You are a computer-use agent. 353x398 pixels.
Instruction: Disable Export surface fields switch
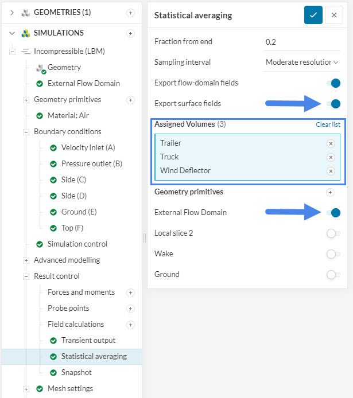[x=333, y=104]
